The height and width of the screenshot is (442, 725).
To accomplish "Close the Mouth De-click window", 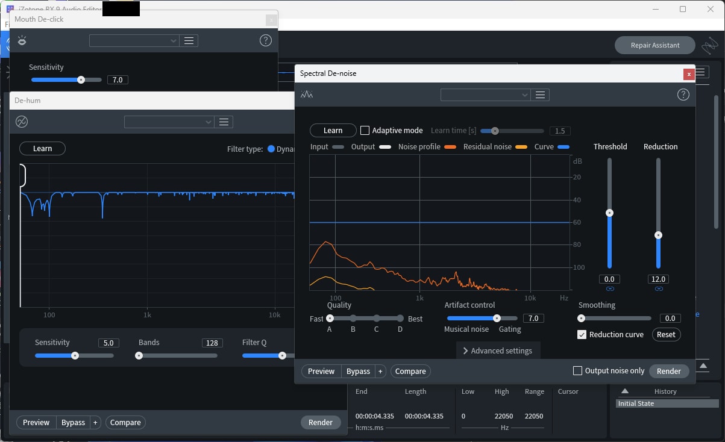I will [271, 20].
